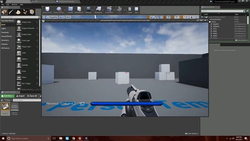Toggle world/local coordinate space icon

click(x=158, y=17)
